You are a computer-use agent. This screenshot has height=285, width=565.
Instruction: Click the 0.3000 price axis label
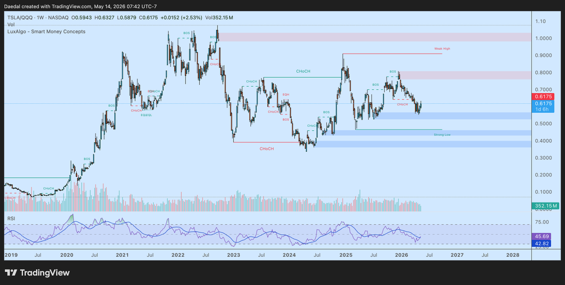pyautogui.click(x=543, y=158)
